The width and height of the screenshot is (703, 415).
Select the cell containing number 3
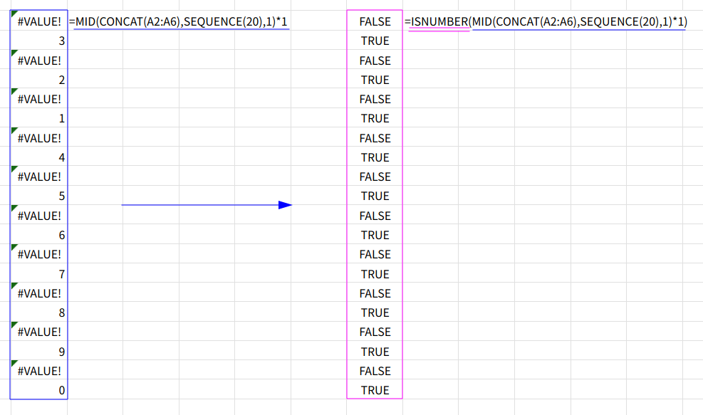39,41
